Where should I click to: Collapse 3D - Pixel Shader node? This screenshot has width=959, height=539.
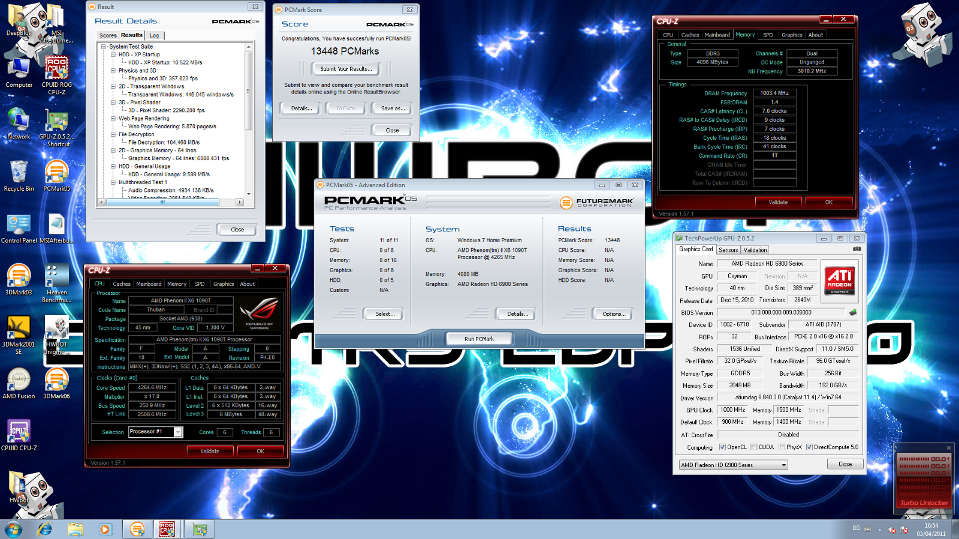(x=113, y=103)
